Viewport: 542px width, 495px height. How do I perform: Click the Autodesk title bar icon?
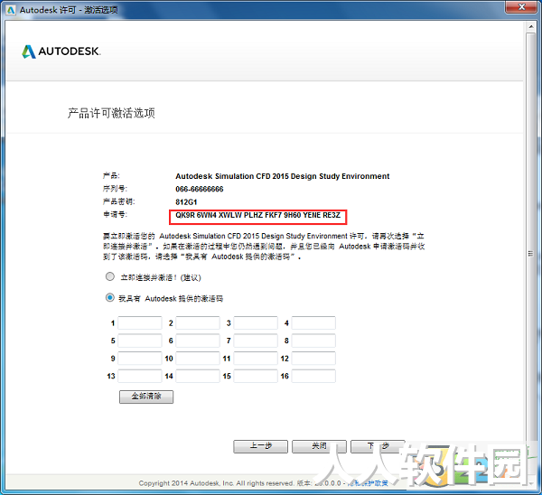click(x=10, y=10)
